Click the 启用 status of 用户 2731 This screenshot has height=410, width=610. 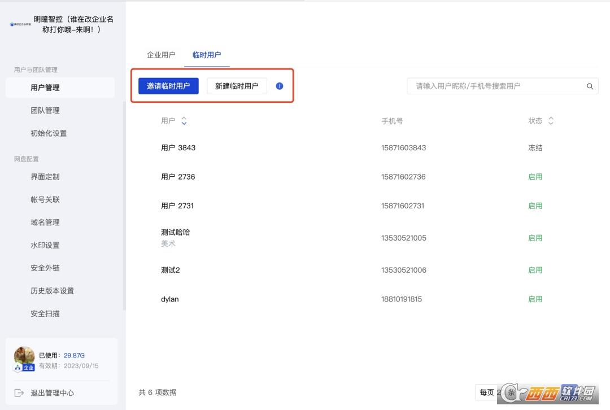click(535, 206)
